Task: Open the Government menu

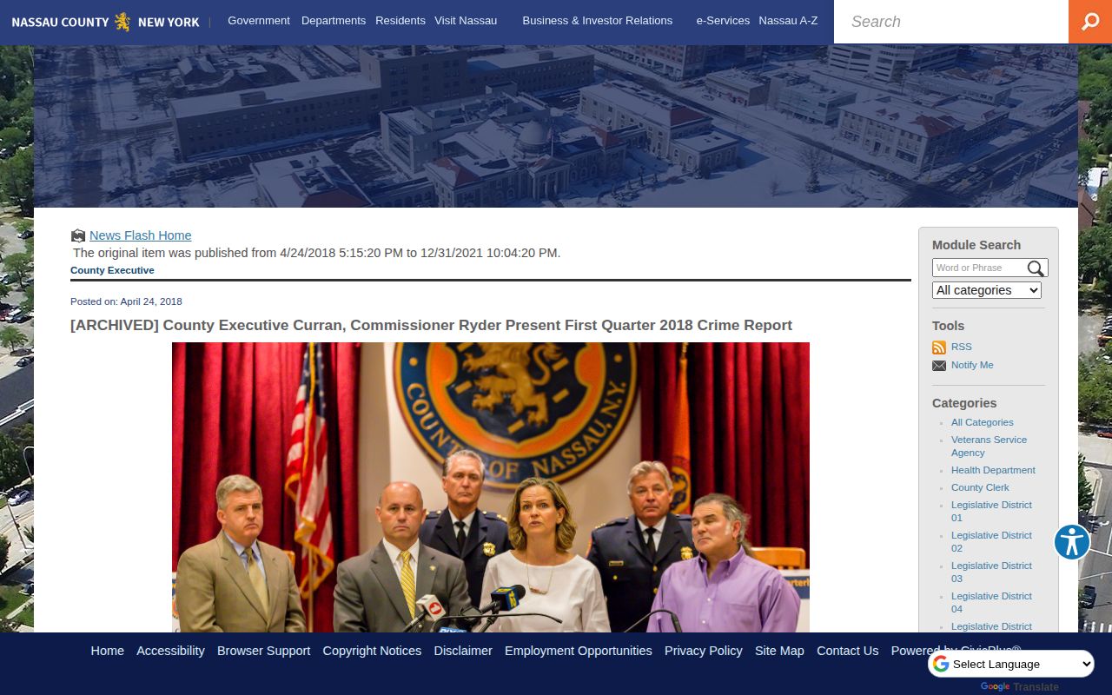Action: pos(259,20)
